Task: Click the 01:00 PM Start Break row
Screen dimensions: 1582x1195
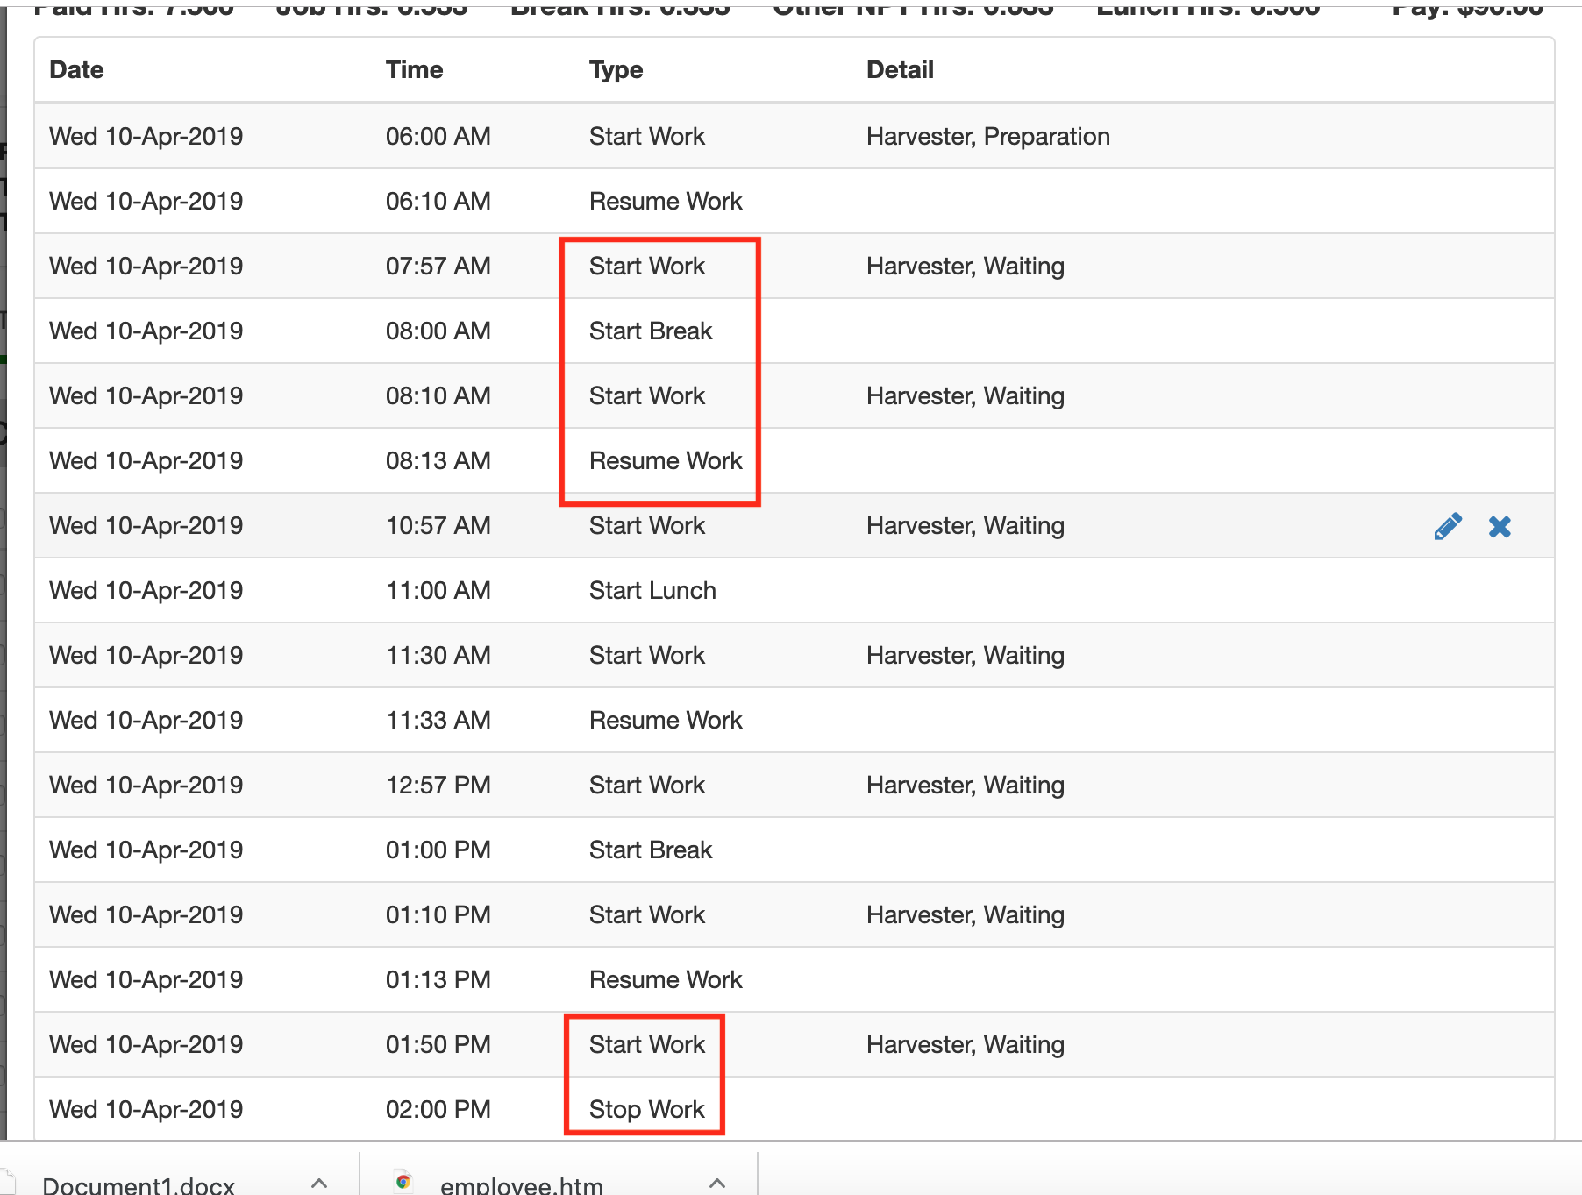Action: 650,850
